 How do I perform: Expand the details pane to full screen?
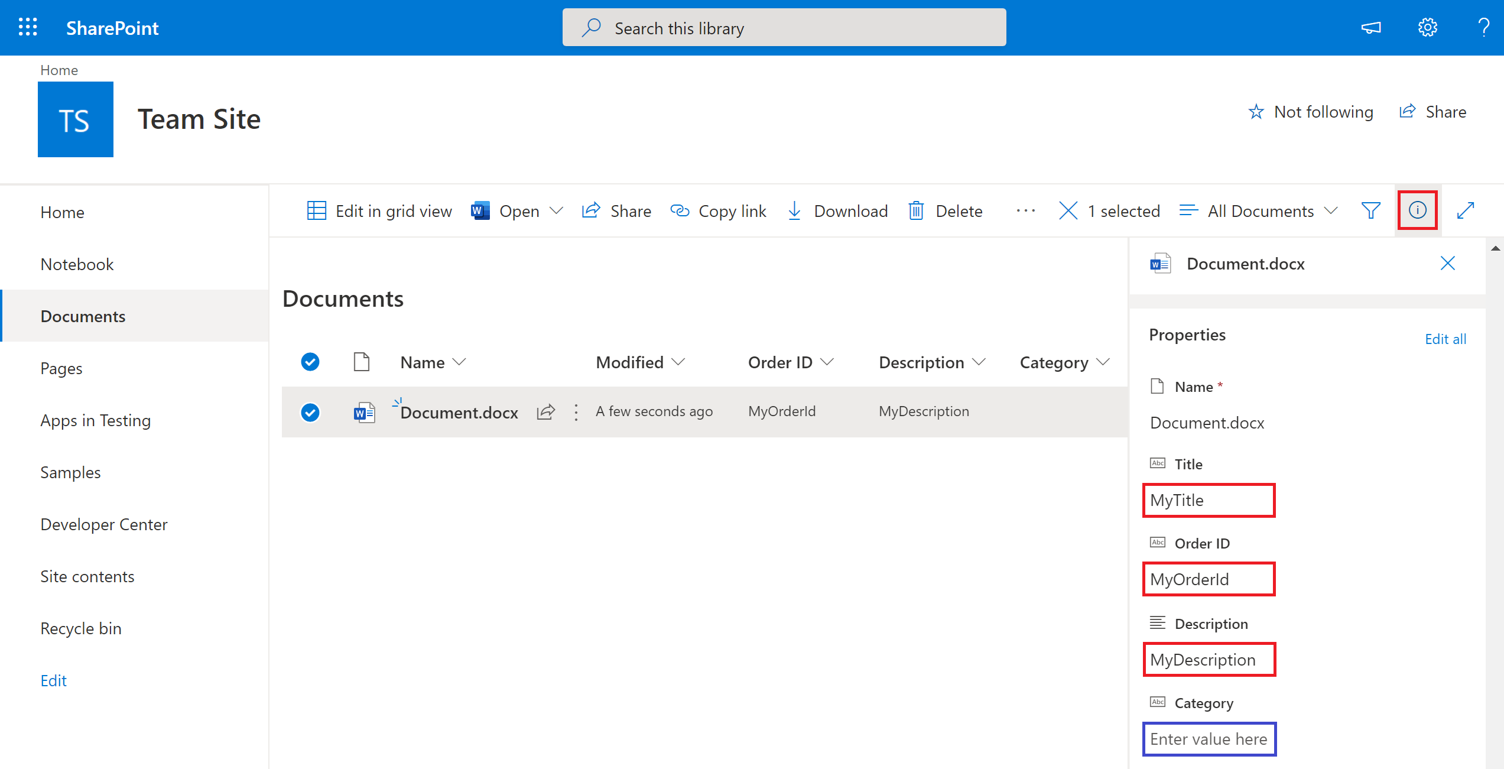1466,210
